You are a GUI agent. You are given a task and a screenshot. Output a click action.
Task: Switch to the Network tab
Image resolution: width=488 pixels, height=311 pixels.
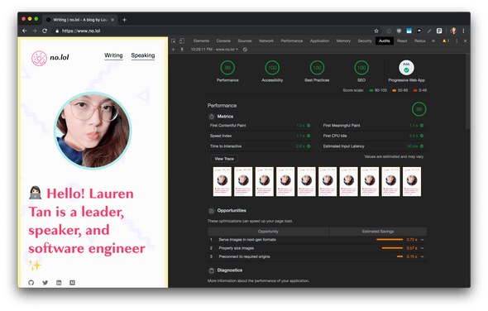[266, 41]
